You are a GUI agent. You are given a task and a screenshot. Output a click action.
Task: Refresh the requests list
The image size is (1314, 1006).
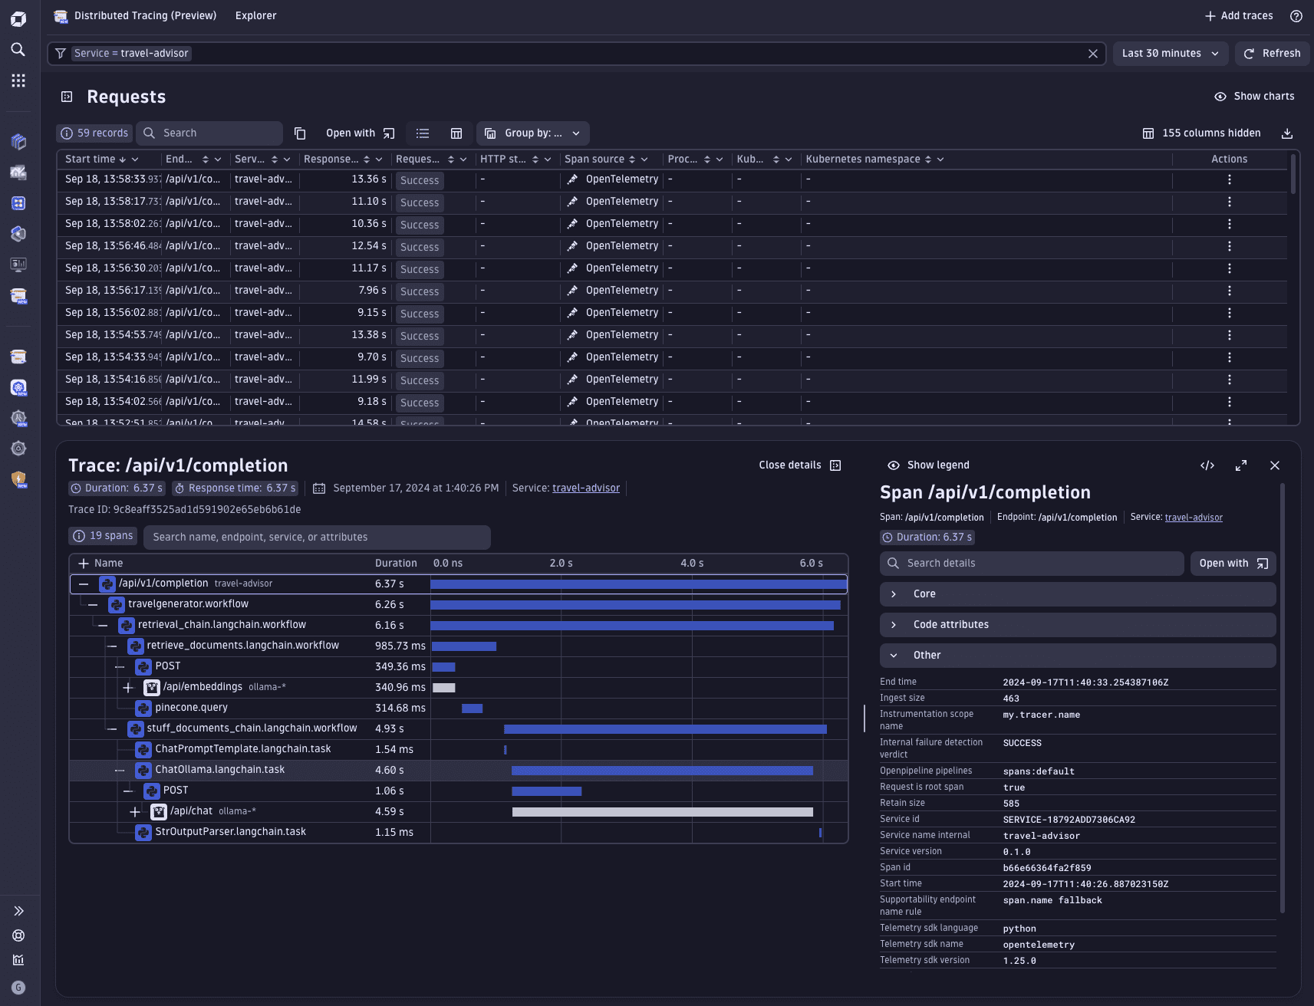pyautogui.click(x=1272, y=54)
